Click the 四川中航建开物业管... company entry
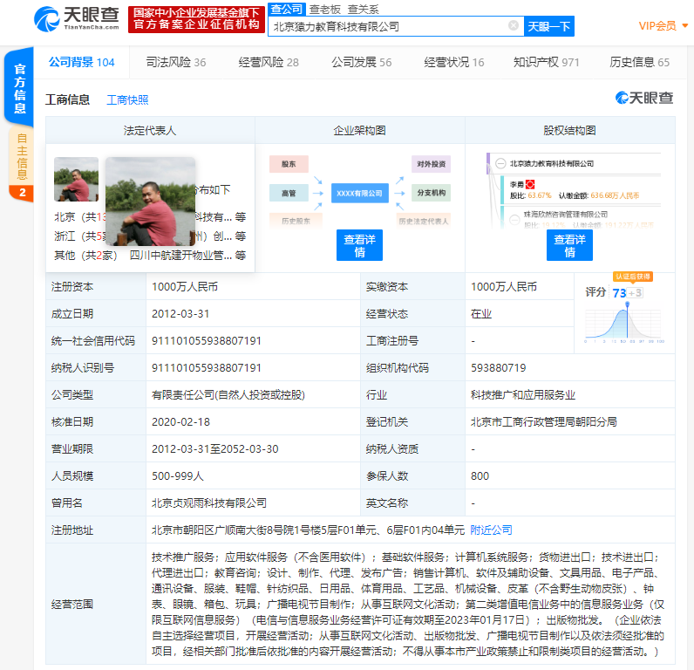The width and height of the screenshot is (694, 670). [x=180, y=255]
